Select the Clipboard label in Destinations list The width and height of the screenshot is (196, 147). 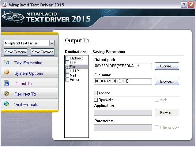pos(77,58)
